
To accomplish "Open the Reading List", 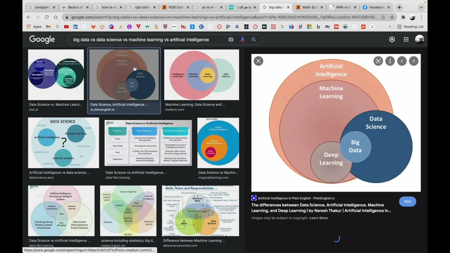I will (410, 27).
